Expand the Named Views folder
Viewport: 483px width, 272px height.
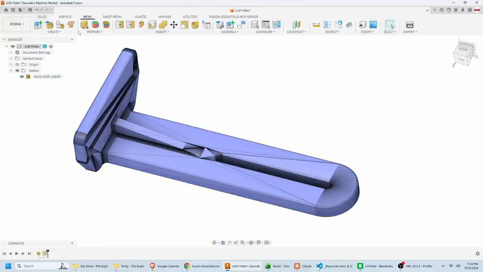[11, 59]
